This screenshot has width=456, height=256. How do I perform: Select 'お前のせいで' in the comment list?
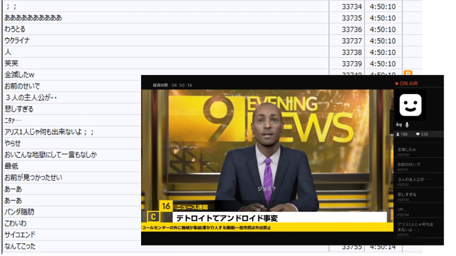(72, 86)
